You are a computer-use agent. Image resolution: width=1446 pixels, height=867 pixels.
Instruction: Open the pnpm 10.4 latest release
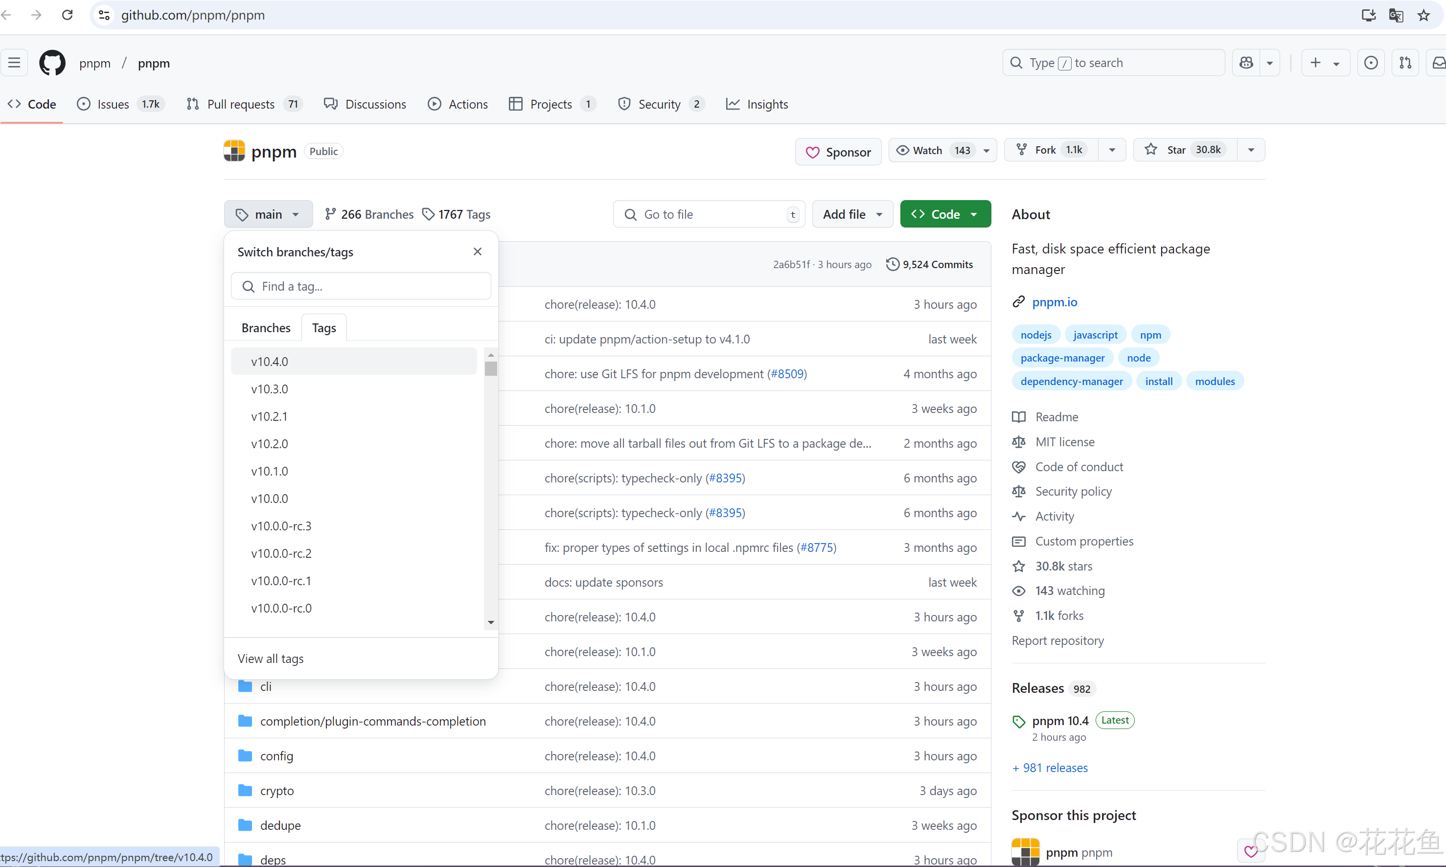(1060, 721)
